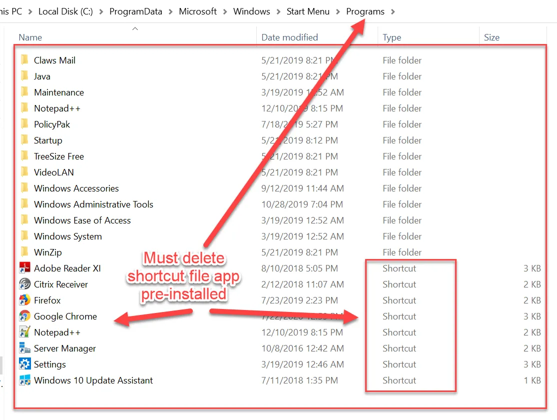Select the Windows Administrative Tools folder
The image size is (557, 420).
(93, 204)
